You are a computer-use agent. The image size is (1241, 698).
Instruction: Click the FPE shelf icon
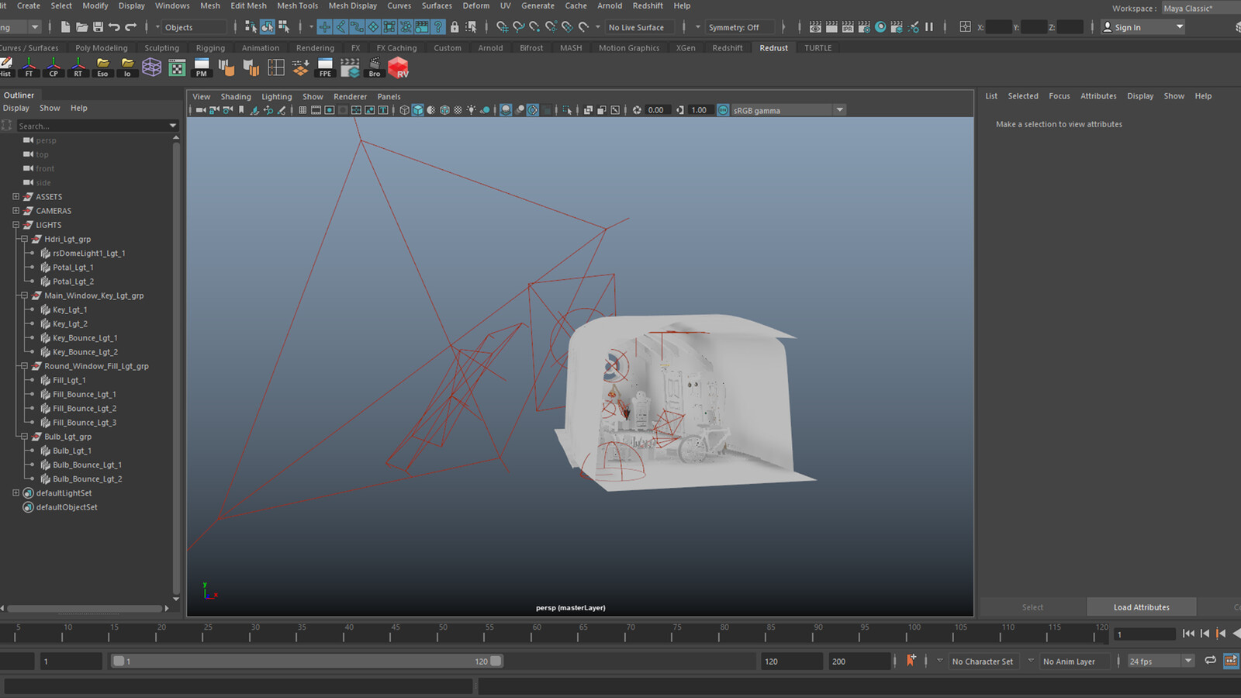click(x=325, y=68)
